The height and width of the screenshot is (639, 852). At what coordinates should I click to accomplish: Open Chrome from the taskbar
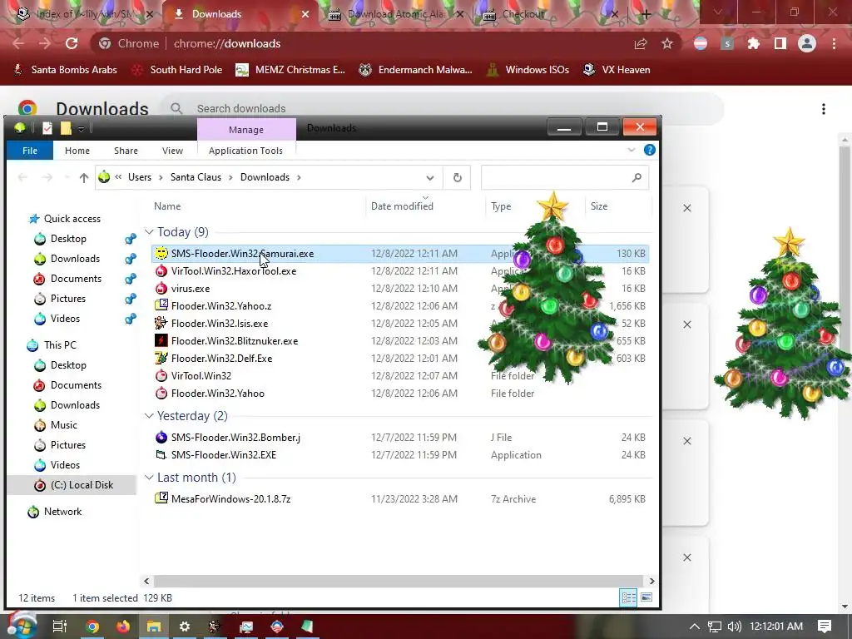[x=92, y=627]
